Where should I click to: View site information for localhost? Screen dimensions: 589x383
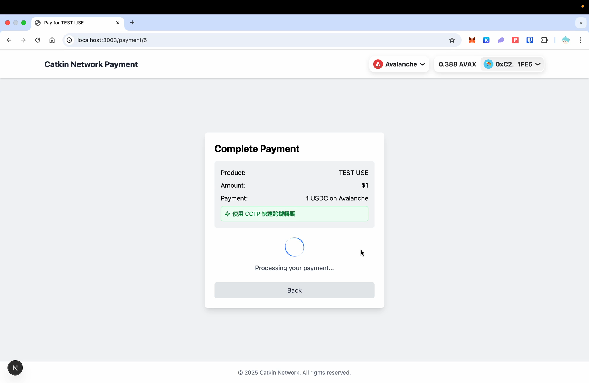coord(69,40)
